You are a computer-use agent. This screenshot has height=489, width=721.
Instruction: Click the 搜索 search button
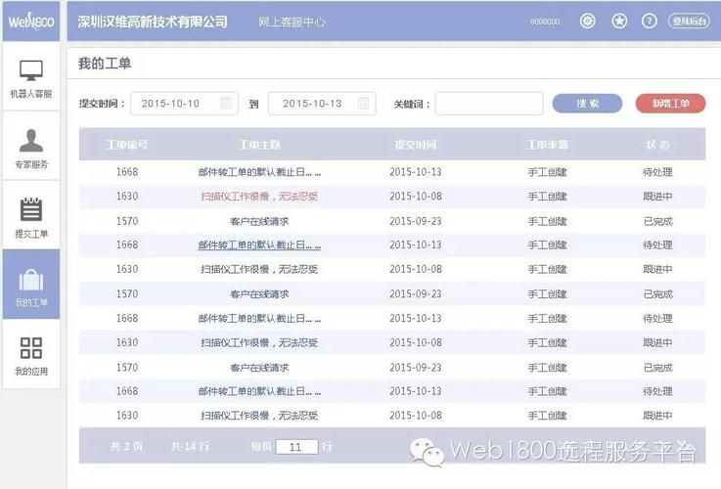pos(587,104)
